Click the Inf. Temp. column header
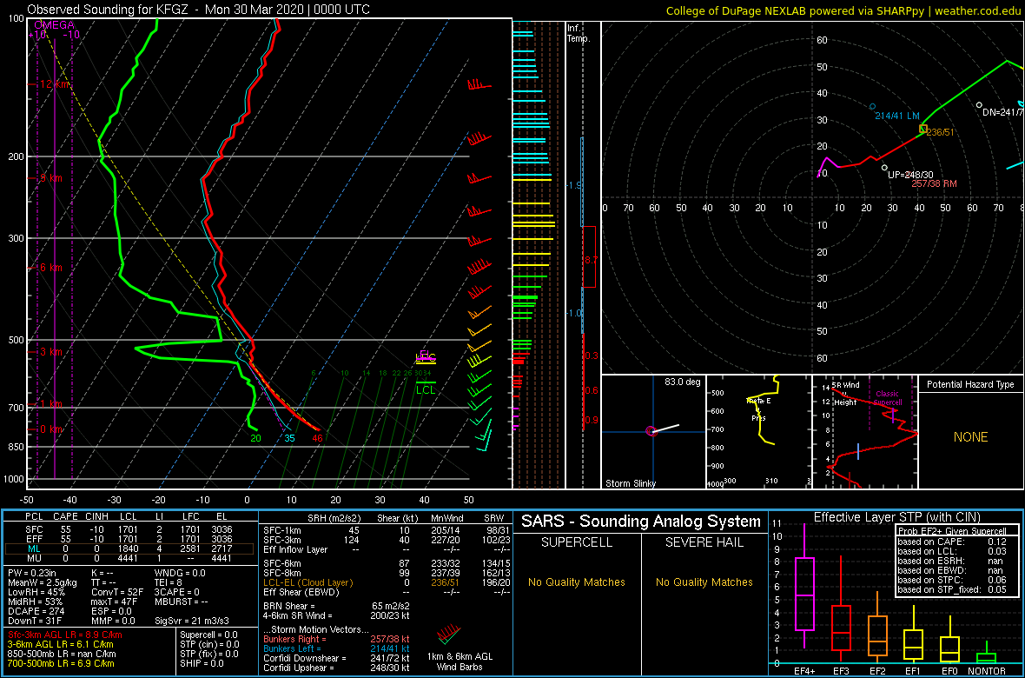The width and height of the screenshot is (1025, 678). tap(579, 33)
